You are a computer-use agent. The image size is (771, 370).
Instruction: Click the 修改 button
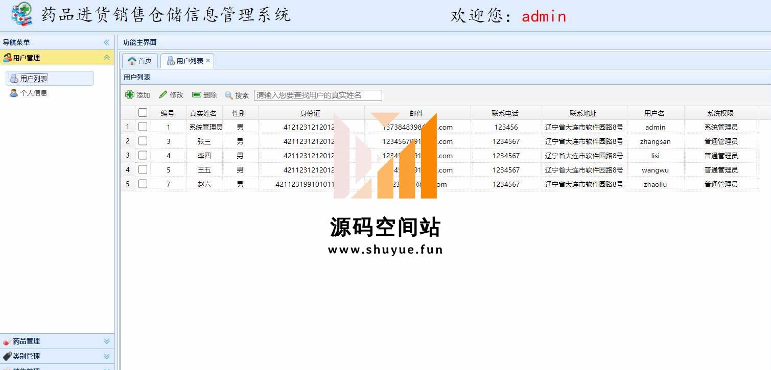(x=171, y=95)
